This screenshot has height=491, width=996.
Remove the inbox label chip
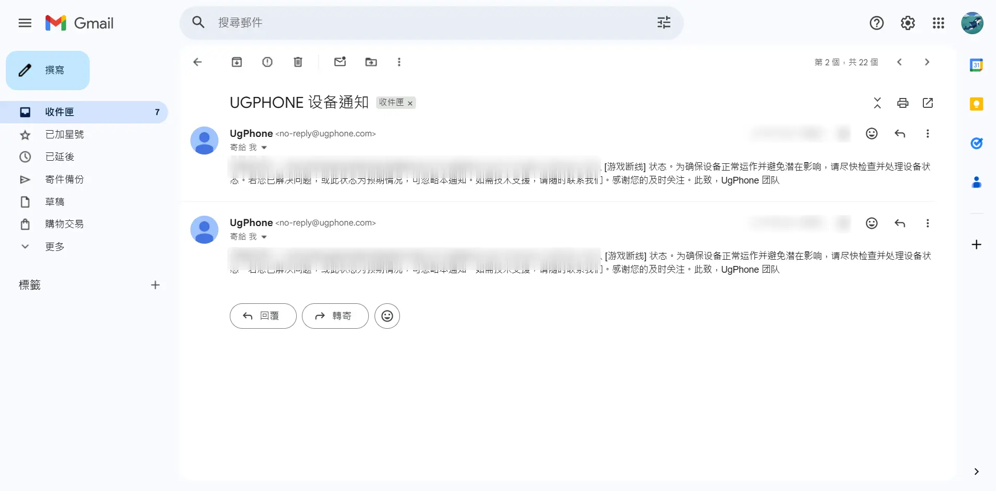410,103
